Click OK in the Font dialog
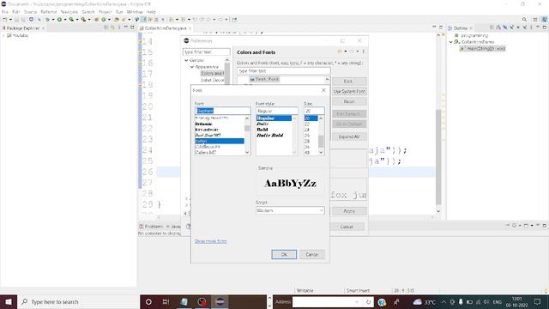Viewport: 549px width, 309px height. click(284, 254)
